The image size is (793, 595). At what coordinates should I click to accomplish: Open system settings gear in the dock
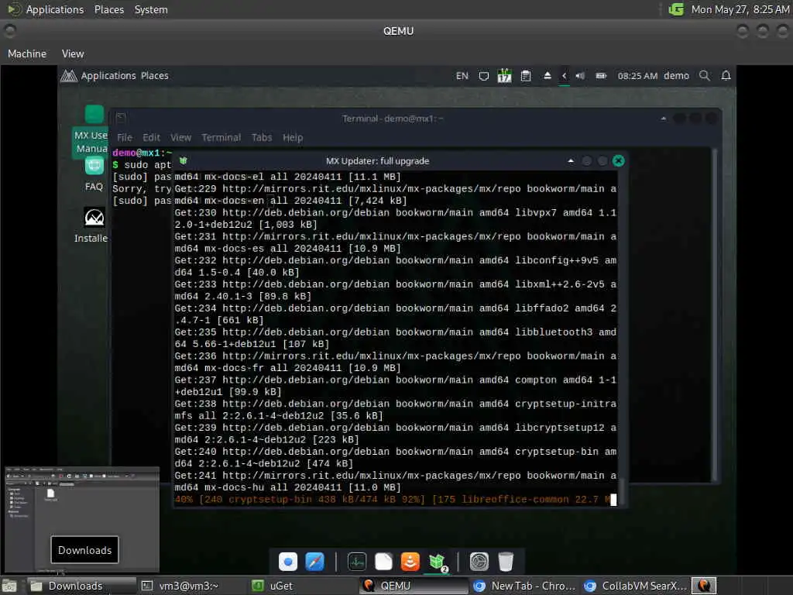479,562
